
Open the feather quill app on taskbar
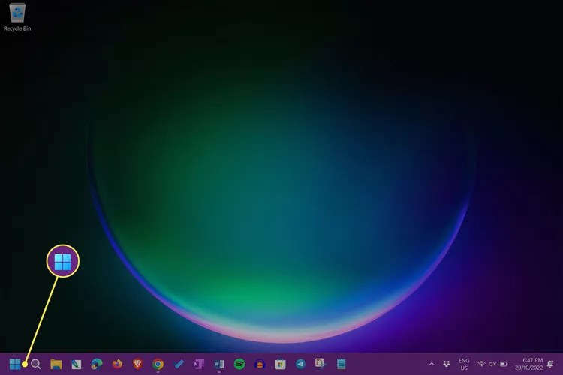(76, 364)
